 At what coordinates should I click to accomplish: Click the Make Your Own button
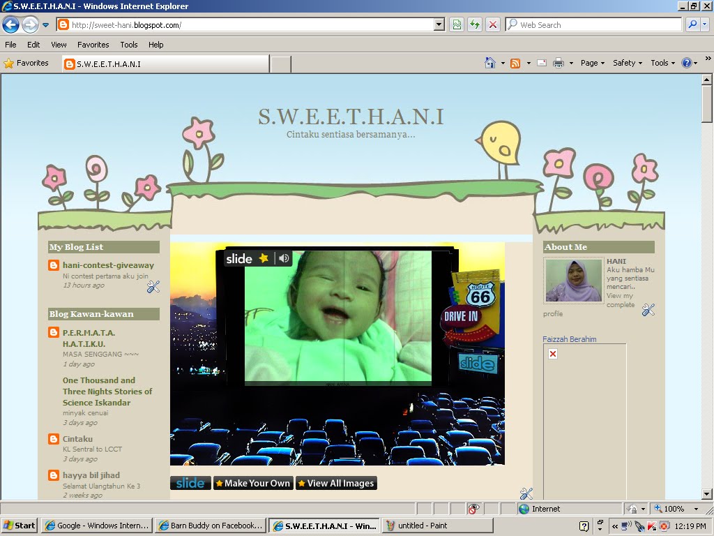[252, 483]
